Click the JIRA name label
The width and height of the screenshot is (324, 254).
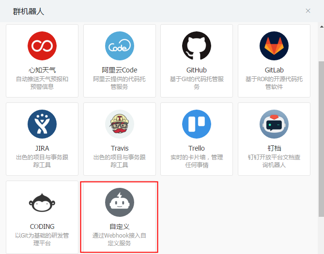pos(42,148)
